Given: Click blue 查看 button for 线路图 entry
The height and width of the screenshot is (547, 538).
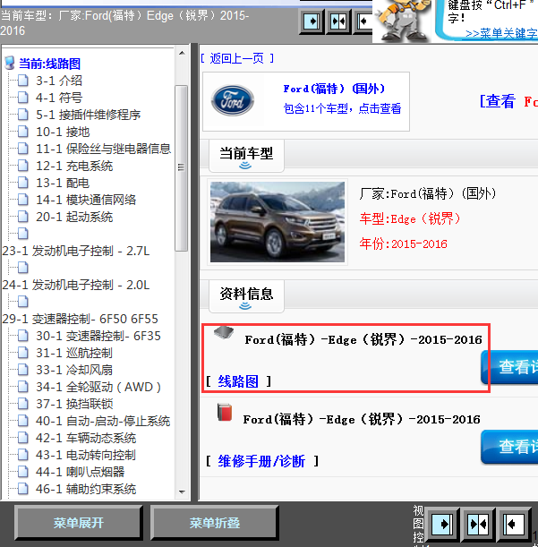Looking at the screenshot, I should (x=509, y=367).
